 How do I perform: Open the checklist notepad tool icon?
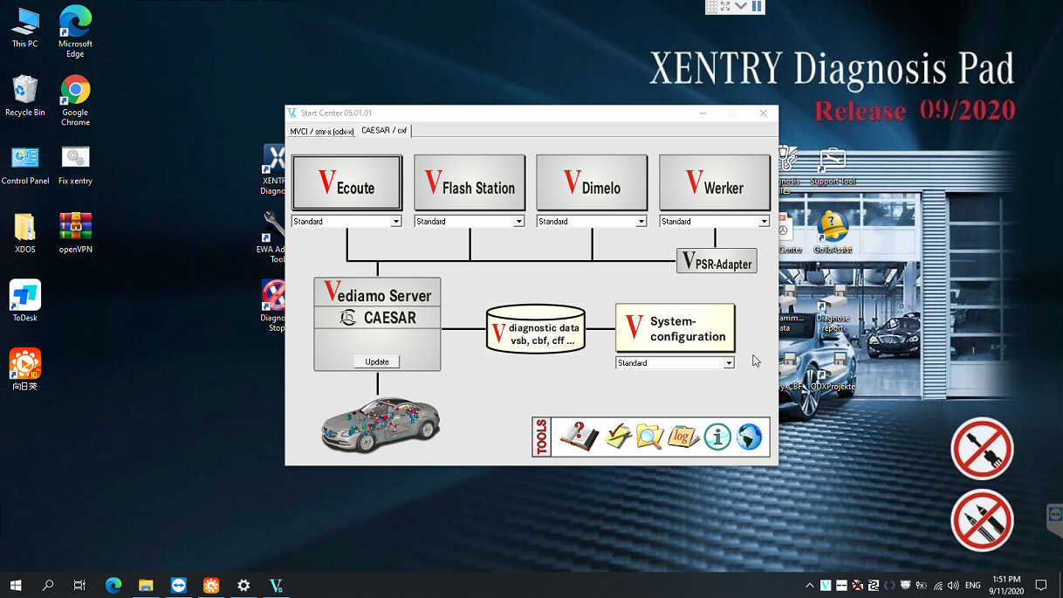tap(618, 436)
